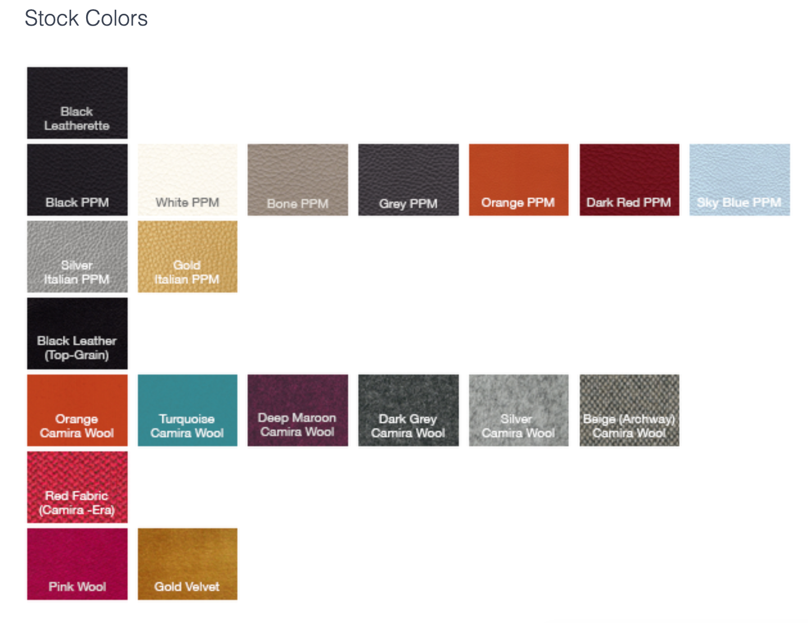This screenshot has height=623, width=808.
Task: Click Silver Camira Wool swatch
Action: coord(519,410)
